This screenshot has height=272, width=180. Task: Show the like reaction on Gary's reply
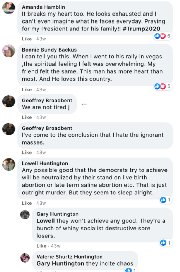tap(165, 243)
